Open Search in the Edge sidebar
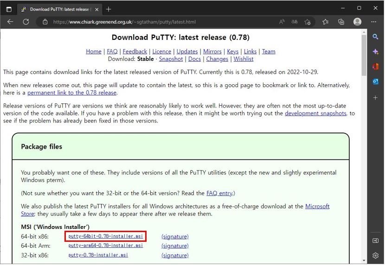 pyautogui.click(x=375, y=37)
